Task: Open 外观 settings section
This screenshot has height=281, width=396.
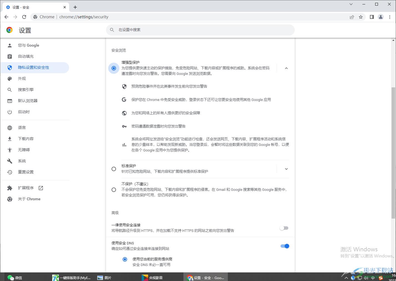Action: (x=35, y=79)
